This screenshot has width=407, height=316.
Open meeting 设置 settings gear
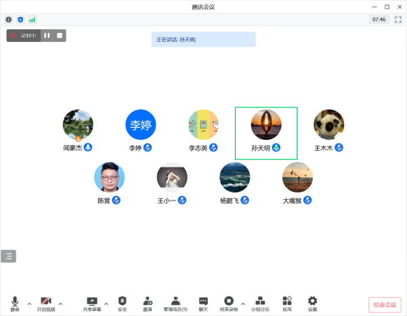coord(312,302)
